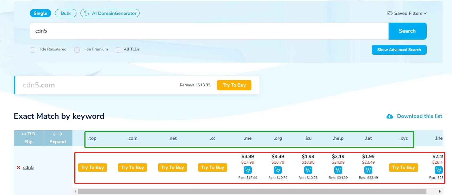Tick the Hide Premium checkbox
The height and width of the screenshot is (195, 452).
click(x=77, y=50)
